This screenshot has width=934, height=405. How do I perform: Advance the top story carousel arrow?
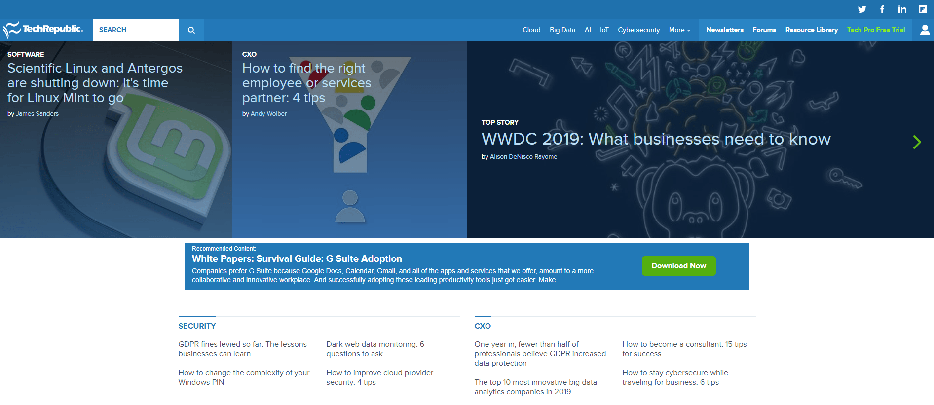tap(917, 142)
